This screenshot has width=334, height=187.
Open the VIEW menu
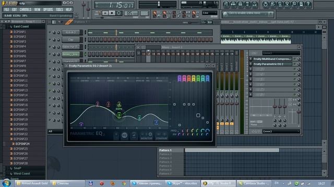tap(37, 9)
